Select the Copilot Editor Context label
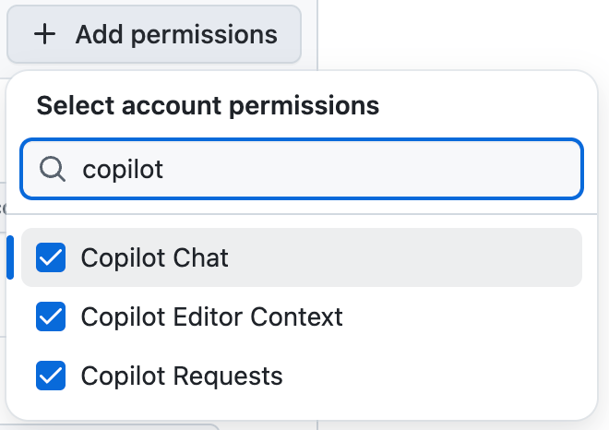The image size is (609, 430). click(x=211, y=317)
